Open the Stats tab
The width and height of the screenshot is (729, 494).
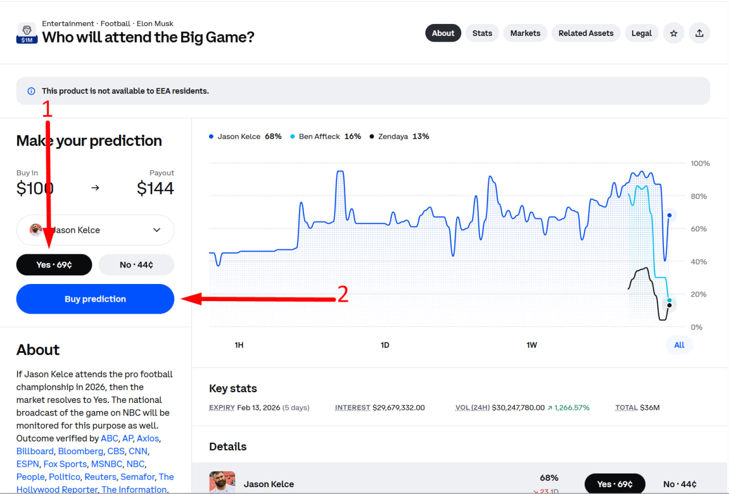(482, 33)
